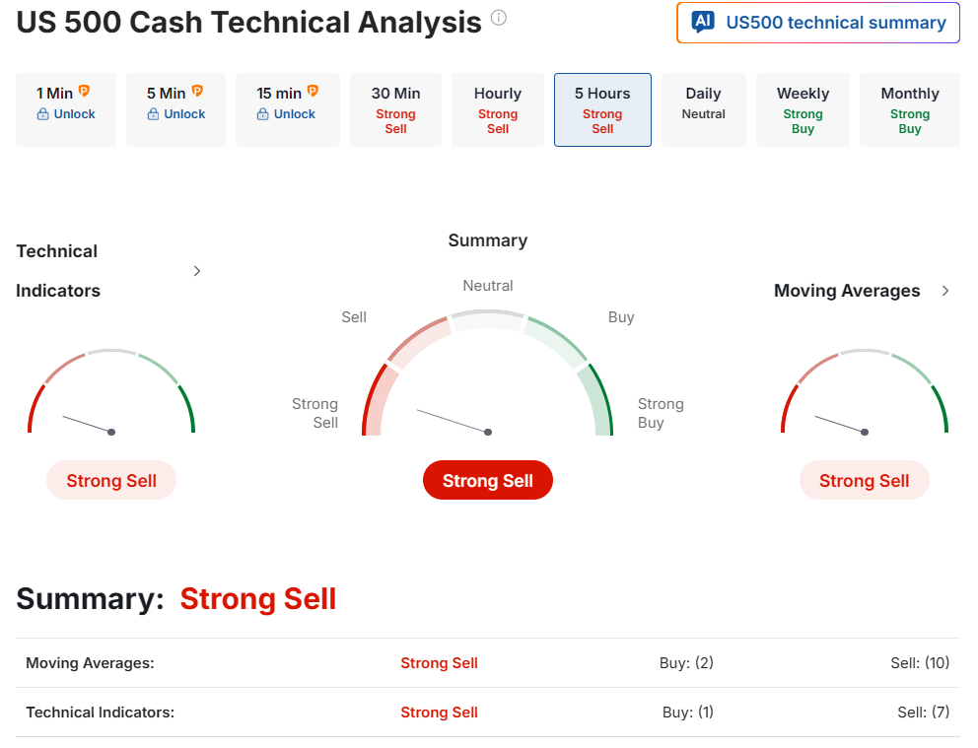Click the info icon beside the page title
The image size is (978, 748).
click(499, 18)
